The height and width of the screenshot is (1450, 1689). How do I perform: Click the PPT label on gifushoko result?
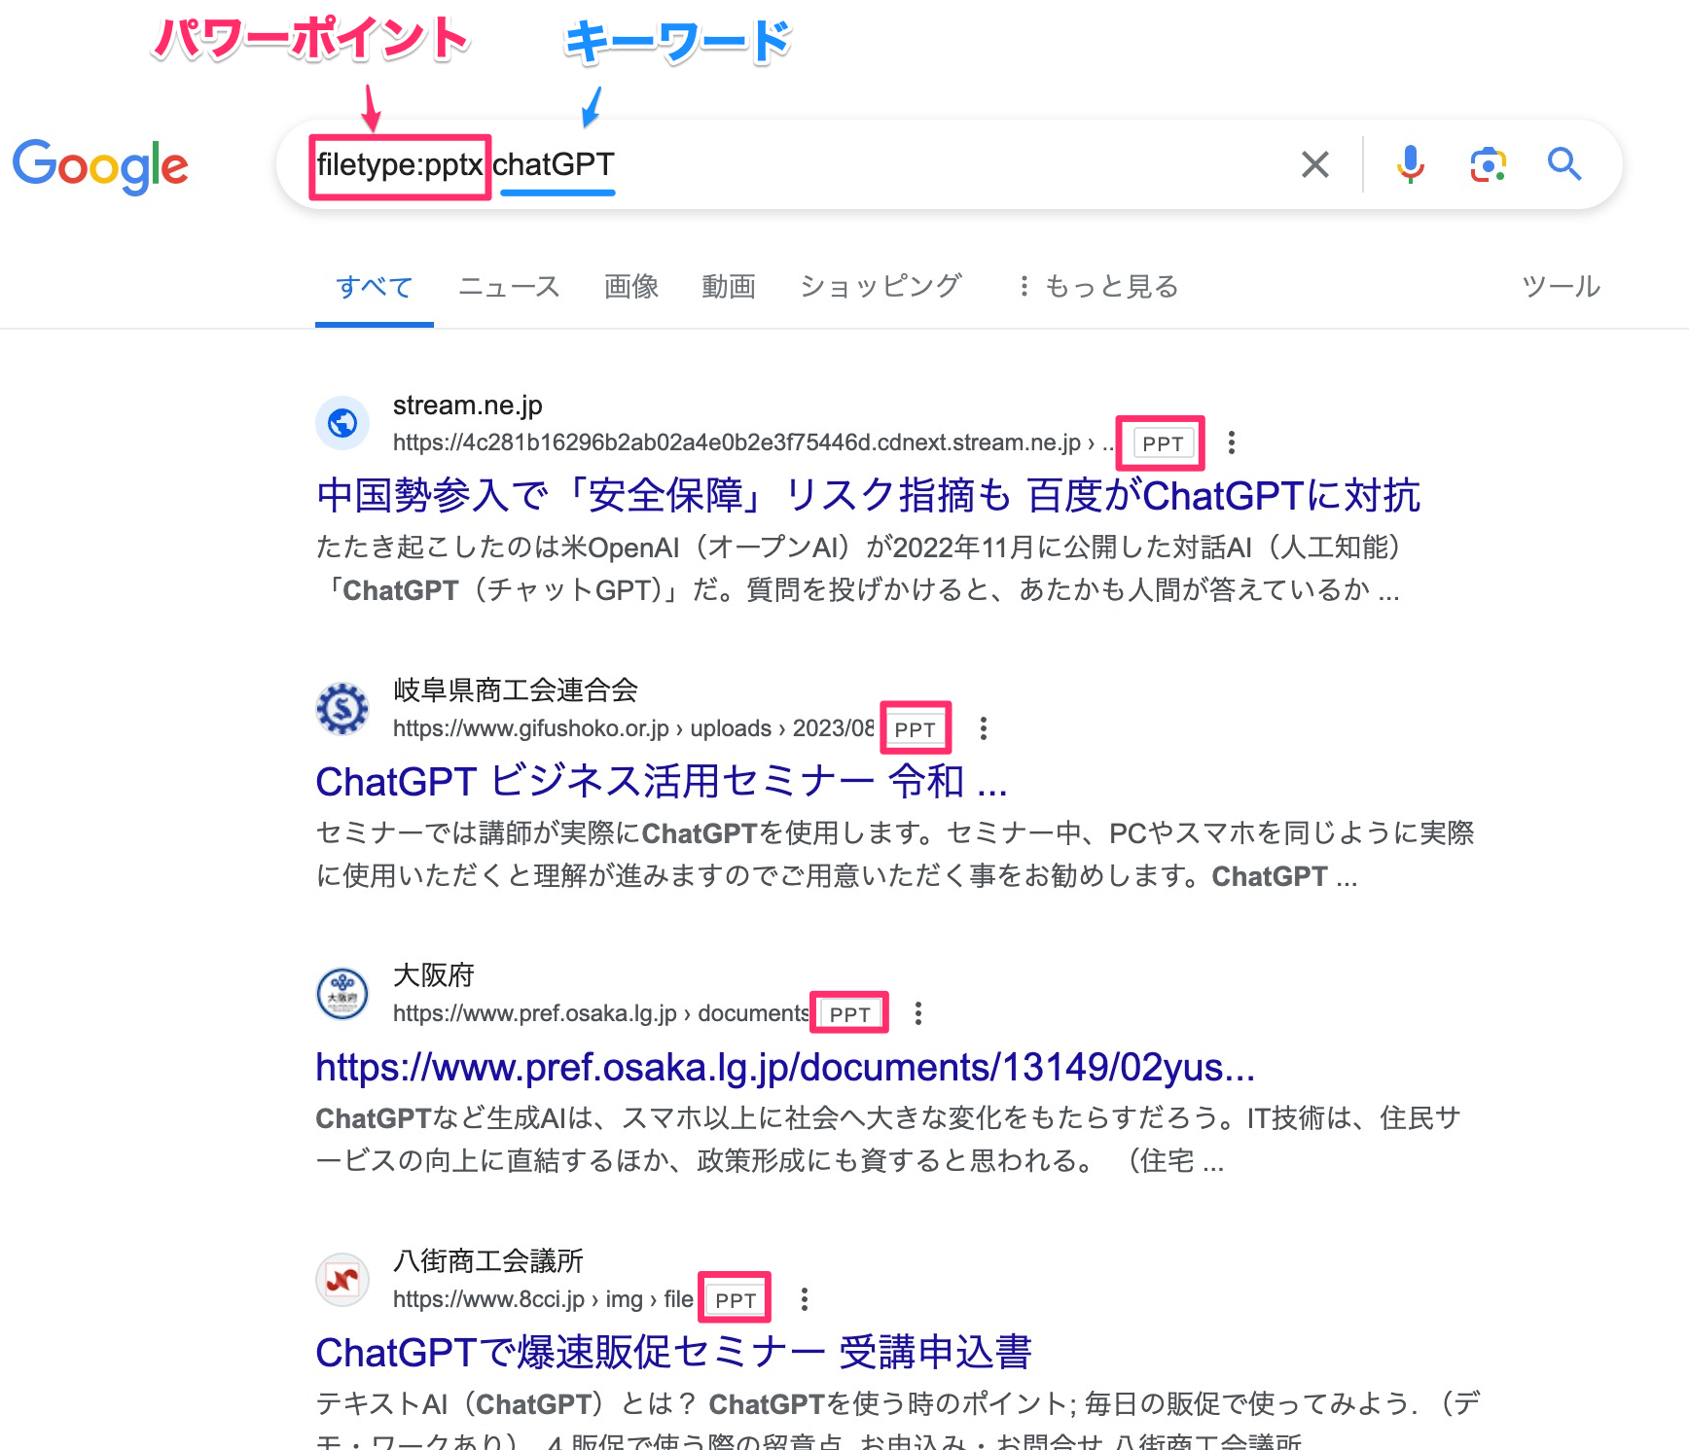915,729
